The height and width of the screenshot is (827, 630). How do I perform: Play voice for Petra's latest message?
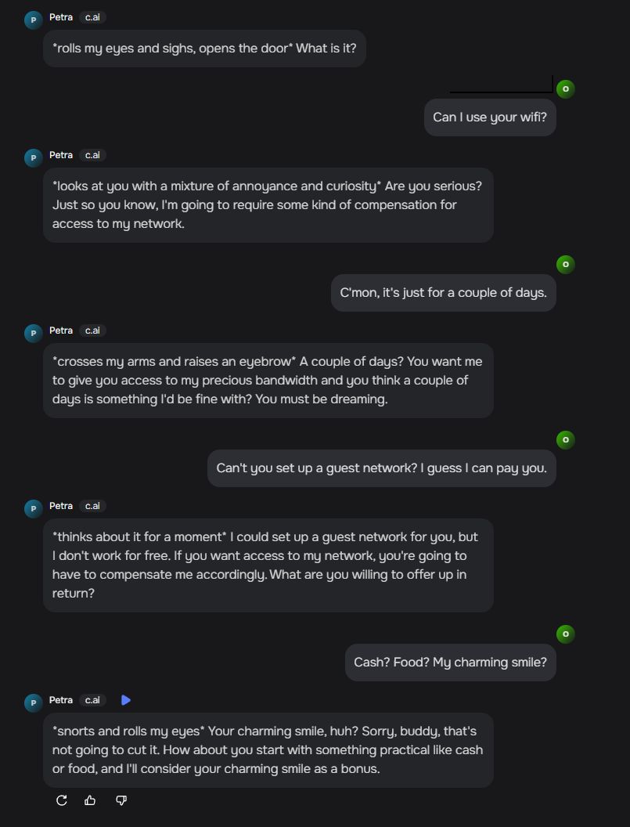126,700
